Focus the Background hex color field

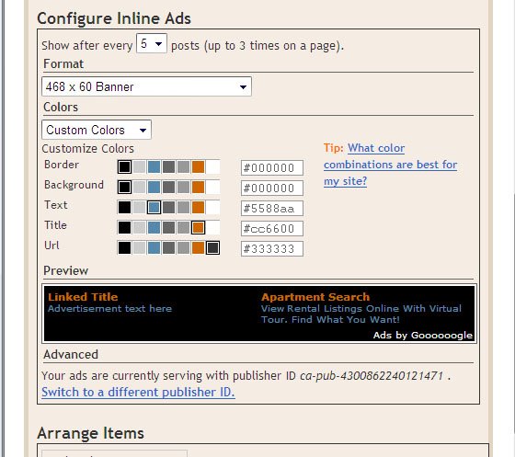[272, 189]
